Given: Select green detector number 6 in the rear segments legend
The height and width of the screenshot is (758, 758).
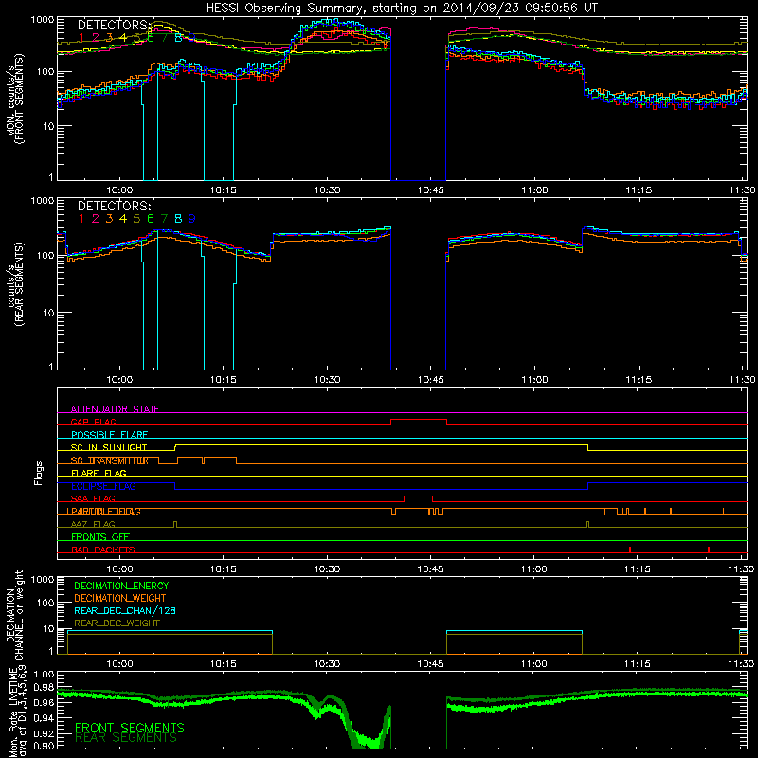Looking at the screenshot, I should click(151, 219).
